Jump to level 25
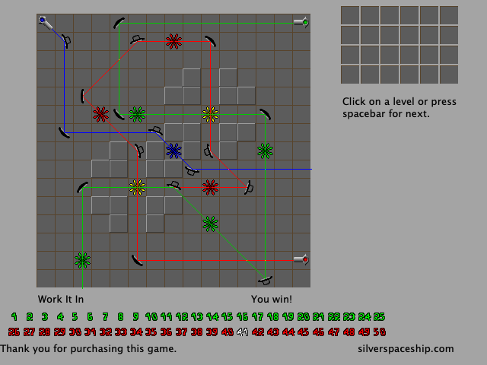Image resolution: width=487 pixels, height=365 pixels. tap(380, 317)
